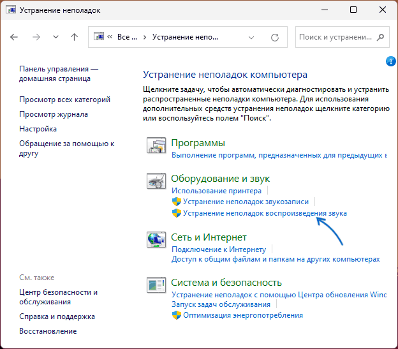Open "Центр безопасности и обслуживания"

pos(59,297)
